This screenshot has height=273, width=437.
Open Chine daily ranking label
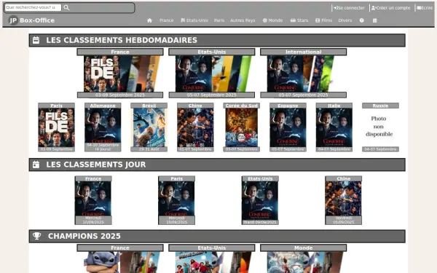343,178
